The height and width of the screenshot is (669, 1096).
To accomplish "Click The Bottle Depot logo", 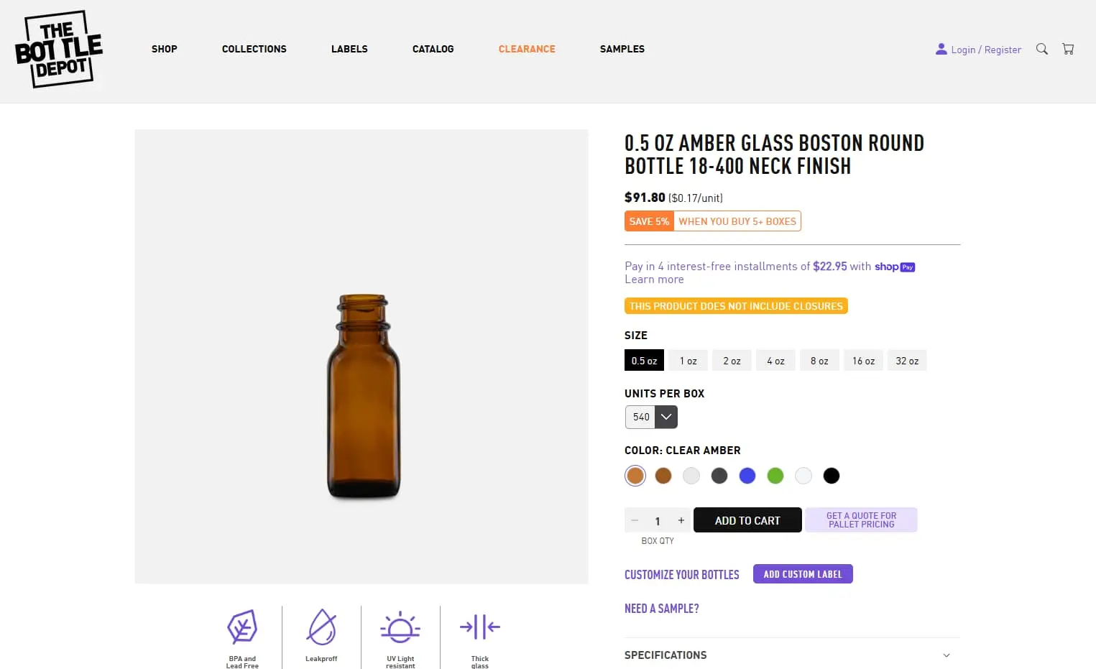I will pyautogui.click(x=58, y=50).
